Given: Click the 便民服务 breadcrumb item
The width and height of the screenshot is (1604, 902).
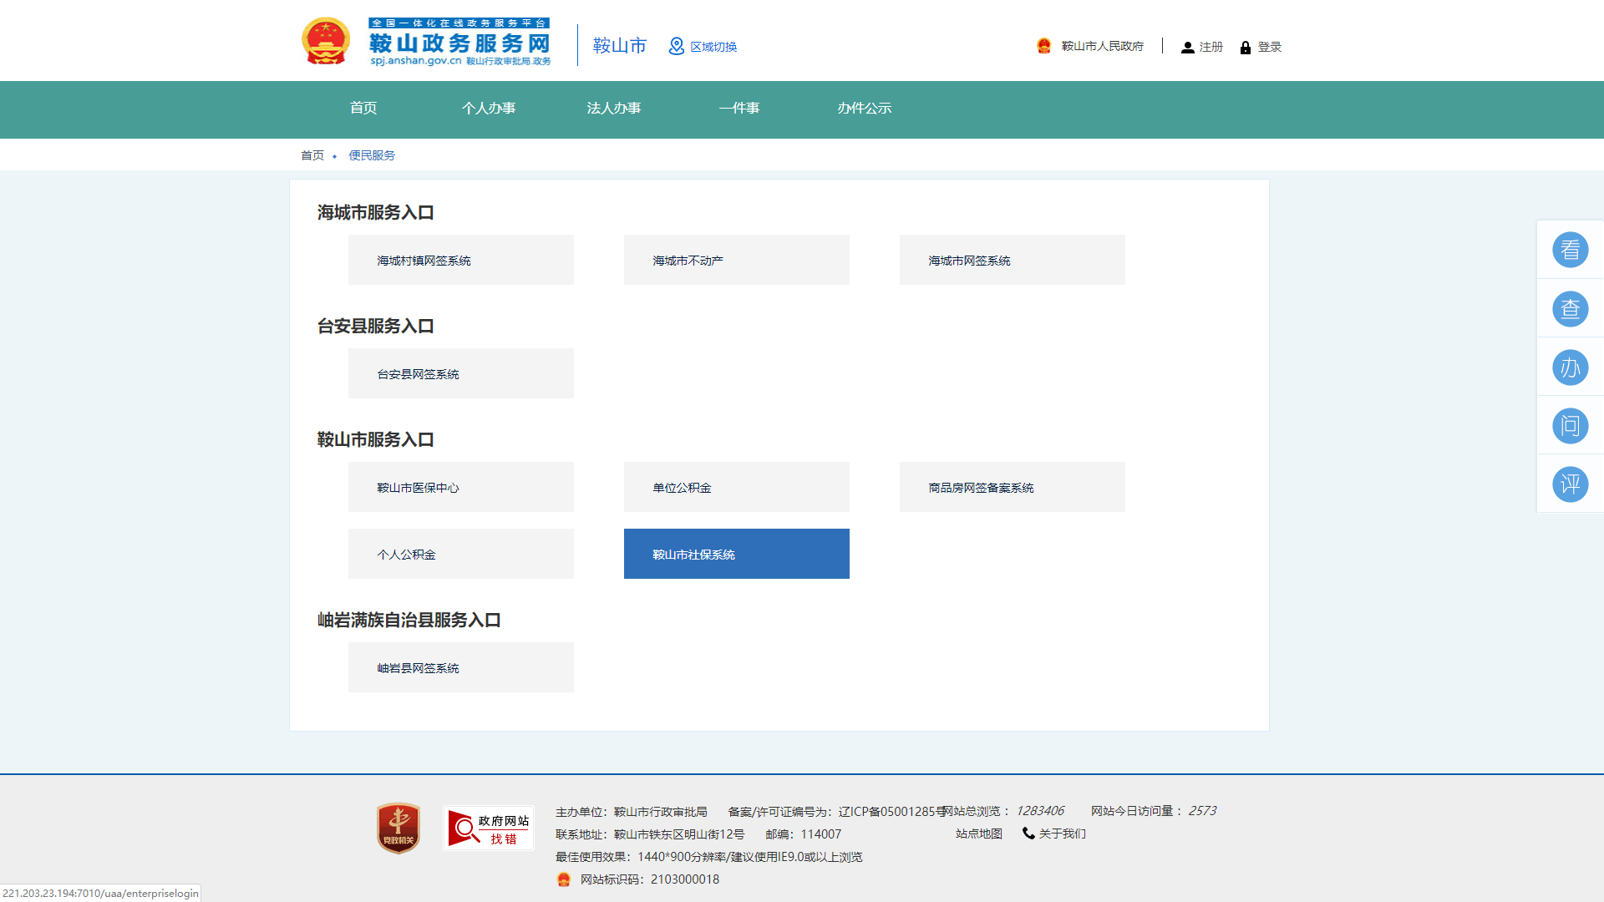Looking at the screenshot, I should pyautogui.click(x=372, y=155).
